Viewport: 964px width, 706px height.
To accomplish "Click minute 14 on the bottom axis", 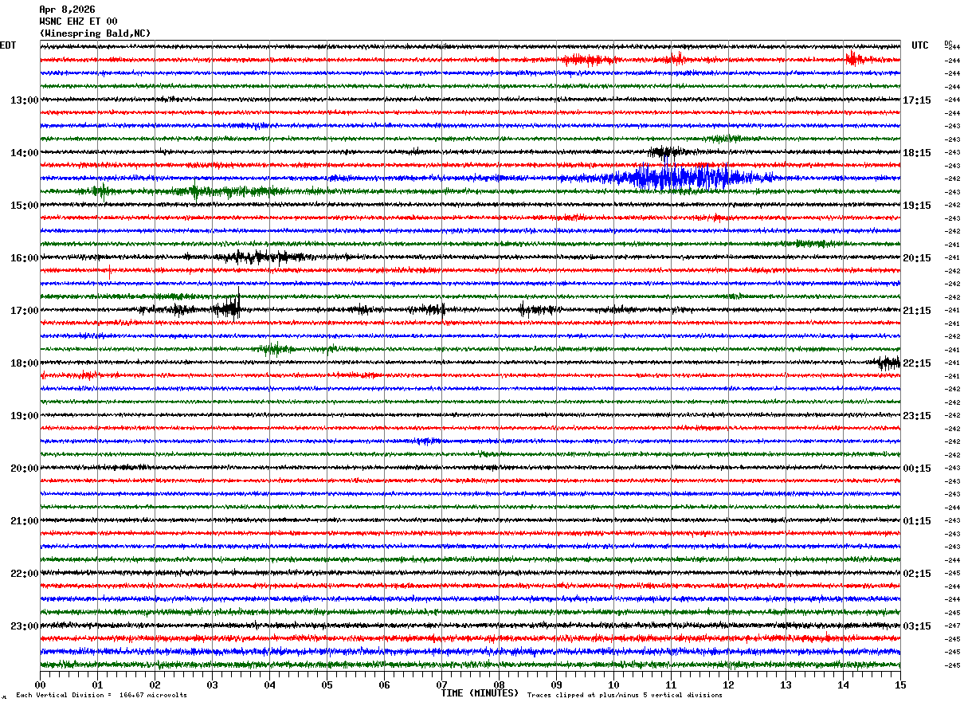I will pos(843,684).
